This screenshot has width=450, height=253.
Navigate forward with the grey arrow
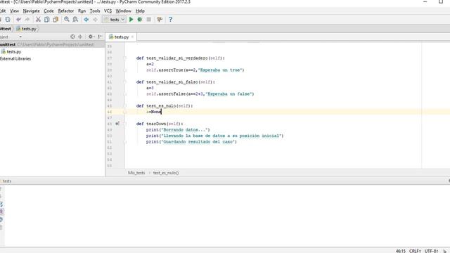click(x=95, y=20)
